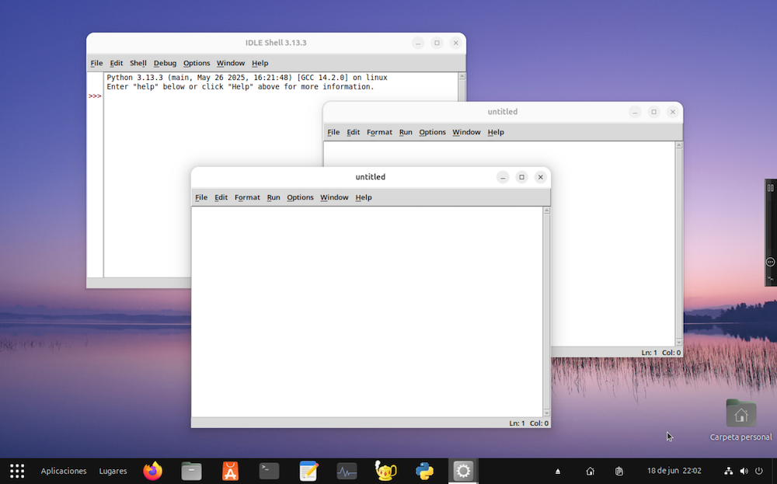777x484 pixels.
Task: Click the front editor's scrollbar down arrow
Action: (x=546, y=413)
